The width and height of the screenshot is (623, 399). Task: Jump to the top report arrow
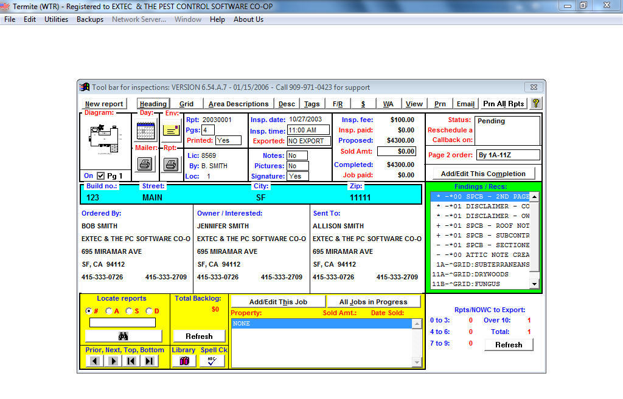(x=131, y=361)
